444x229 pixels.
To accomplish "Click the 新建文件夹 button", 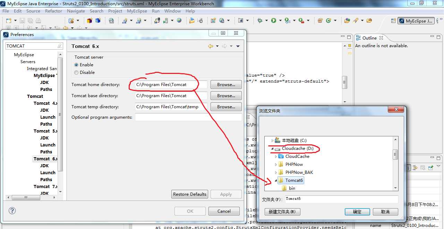I will point(283,212).
